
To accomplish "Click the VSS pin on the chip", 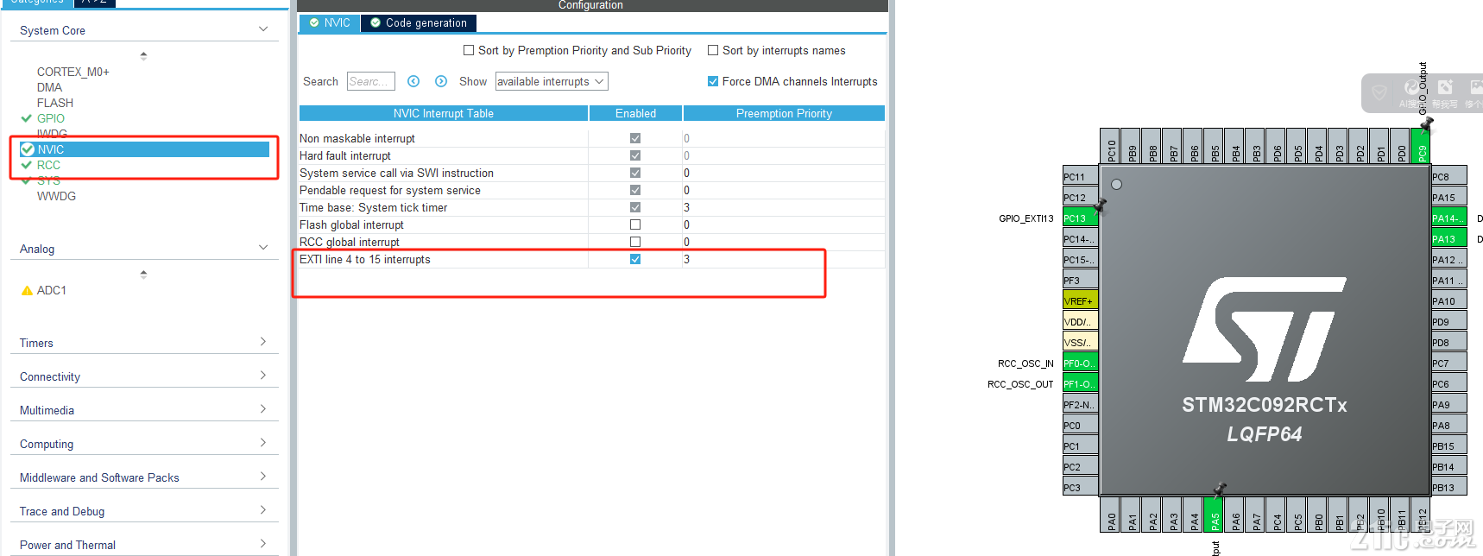I will point(1080,343).
